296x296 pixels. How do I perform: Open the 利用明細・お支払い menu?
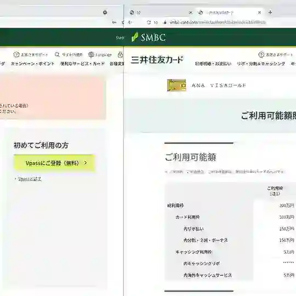[213, 64]
